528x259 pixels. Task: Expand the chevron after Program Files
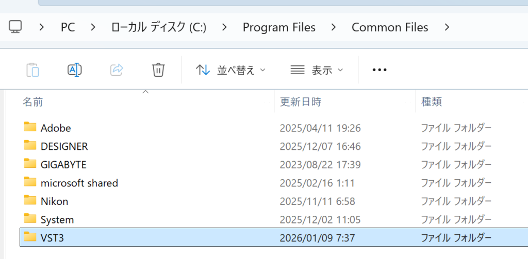click(x=334, y=27)
